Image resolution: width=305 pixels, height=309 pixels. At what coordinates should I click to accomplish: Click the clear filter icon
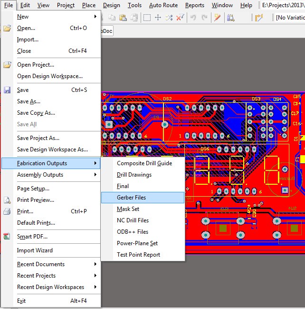(180, 18)
